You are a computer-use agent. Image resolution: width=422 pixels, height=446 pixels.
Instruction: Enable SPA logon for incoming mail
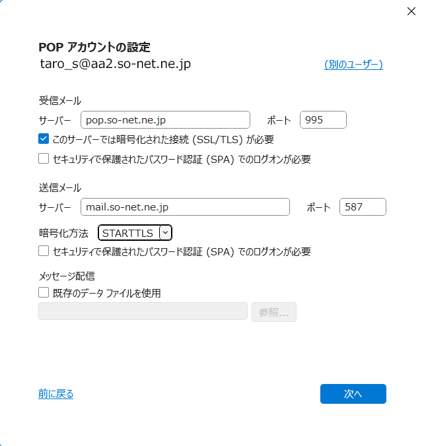pos(44,158)
